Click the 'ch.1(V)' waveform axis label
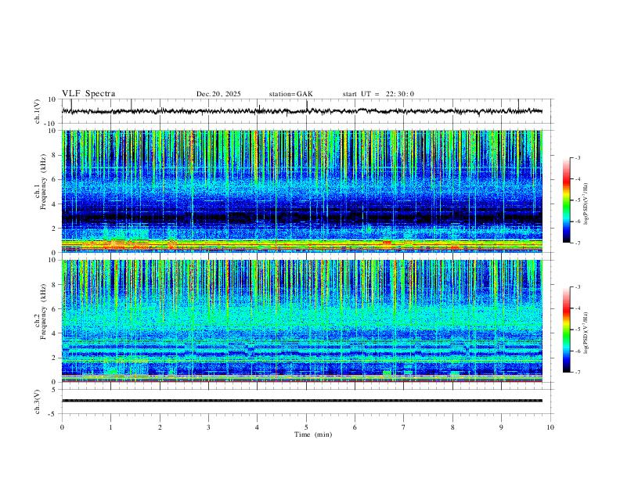This screenshot has width=620, height=479. click(38, 111)
